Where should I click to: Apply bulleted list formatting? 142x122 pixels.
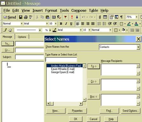click(x=104, y=24)
